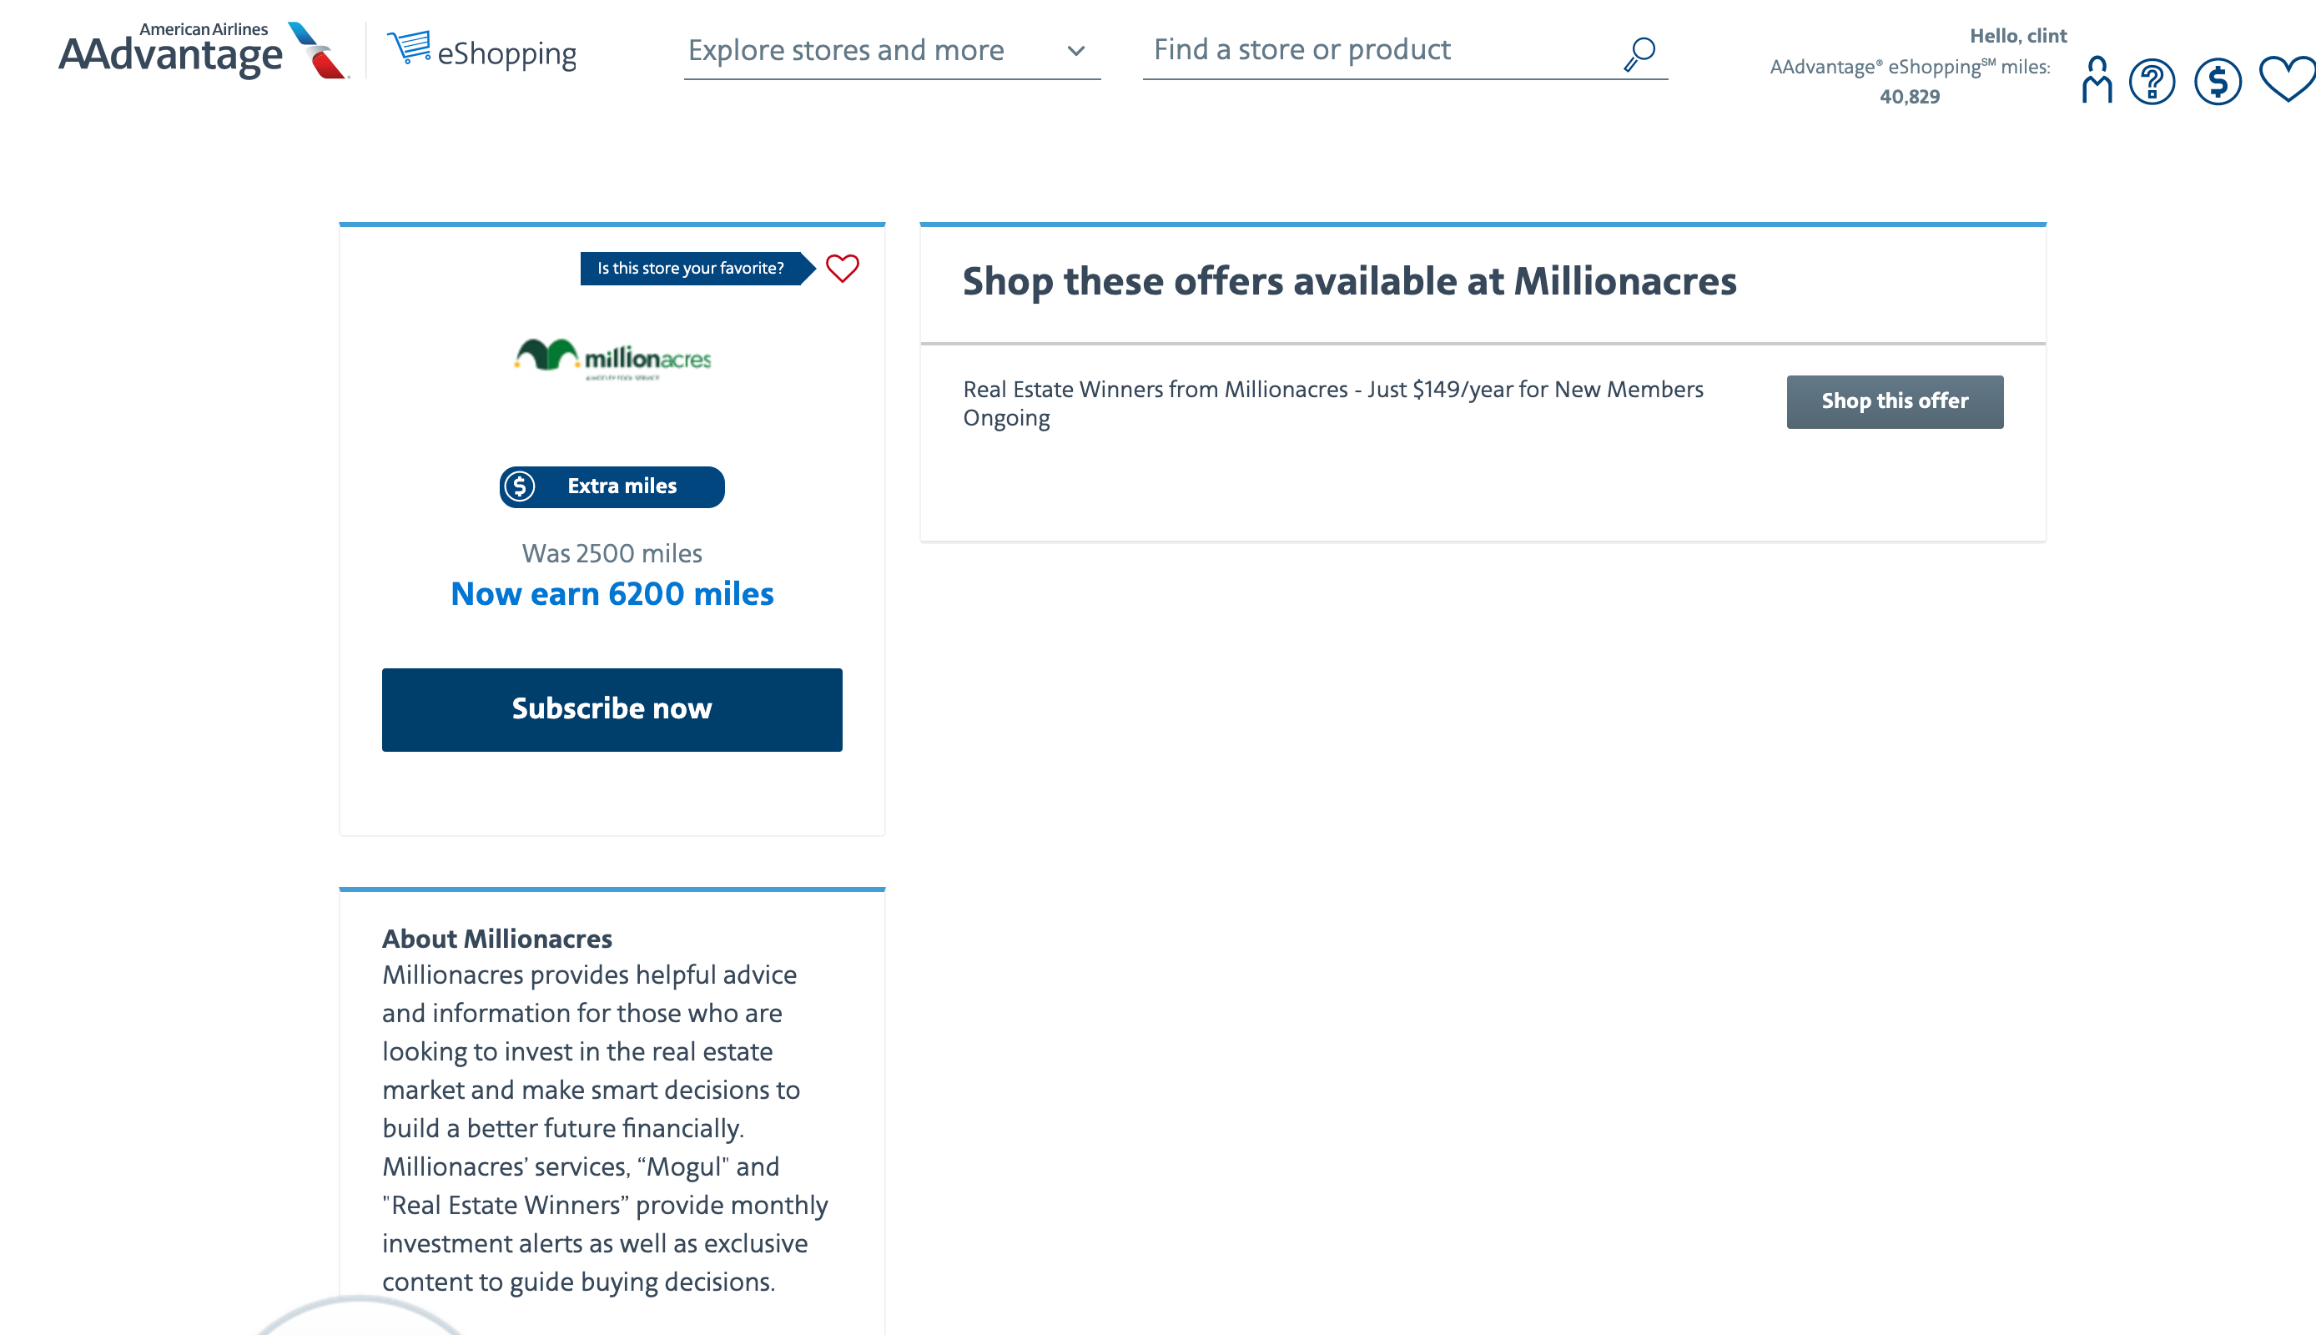Click the 40,829 miles balance
This screenshot has width=2316, height=1335.
[1909, 97]
